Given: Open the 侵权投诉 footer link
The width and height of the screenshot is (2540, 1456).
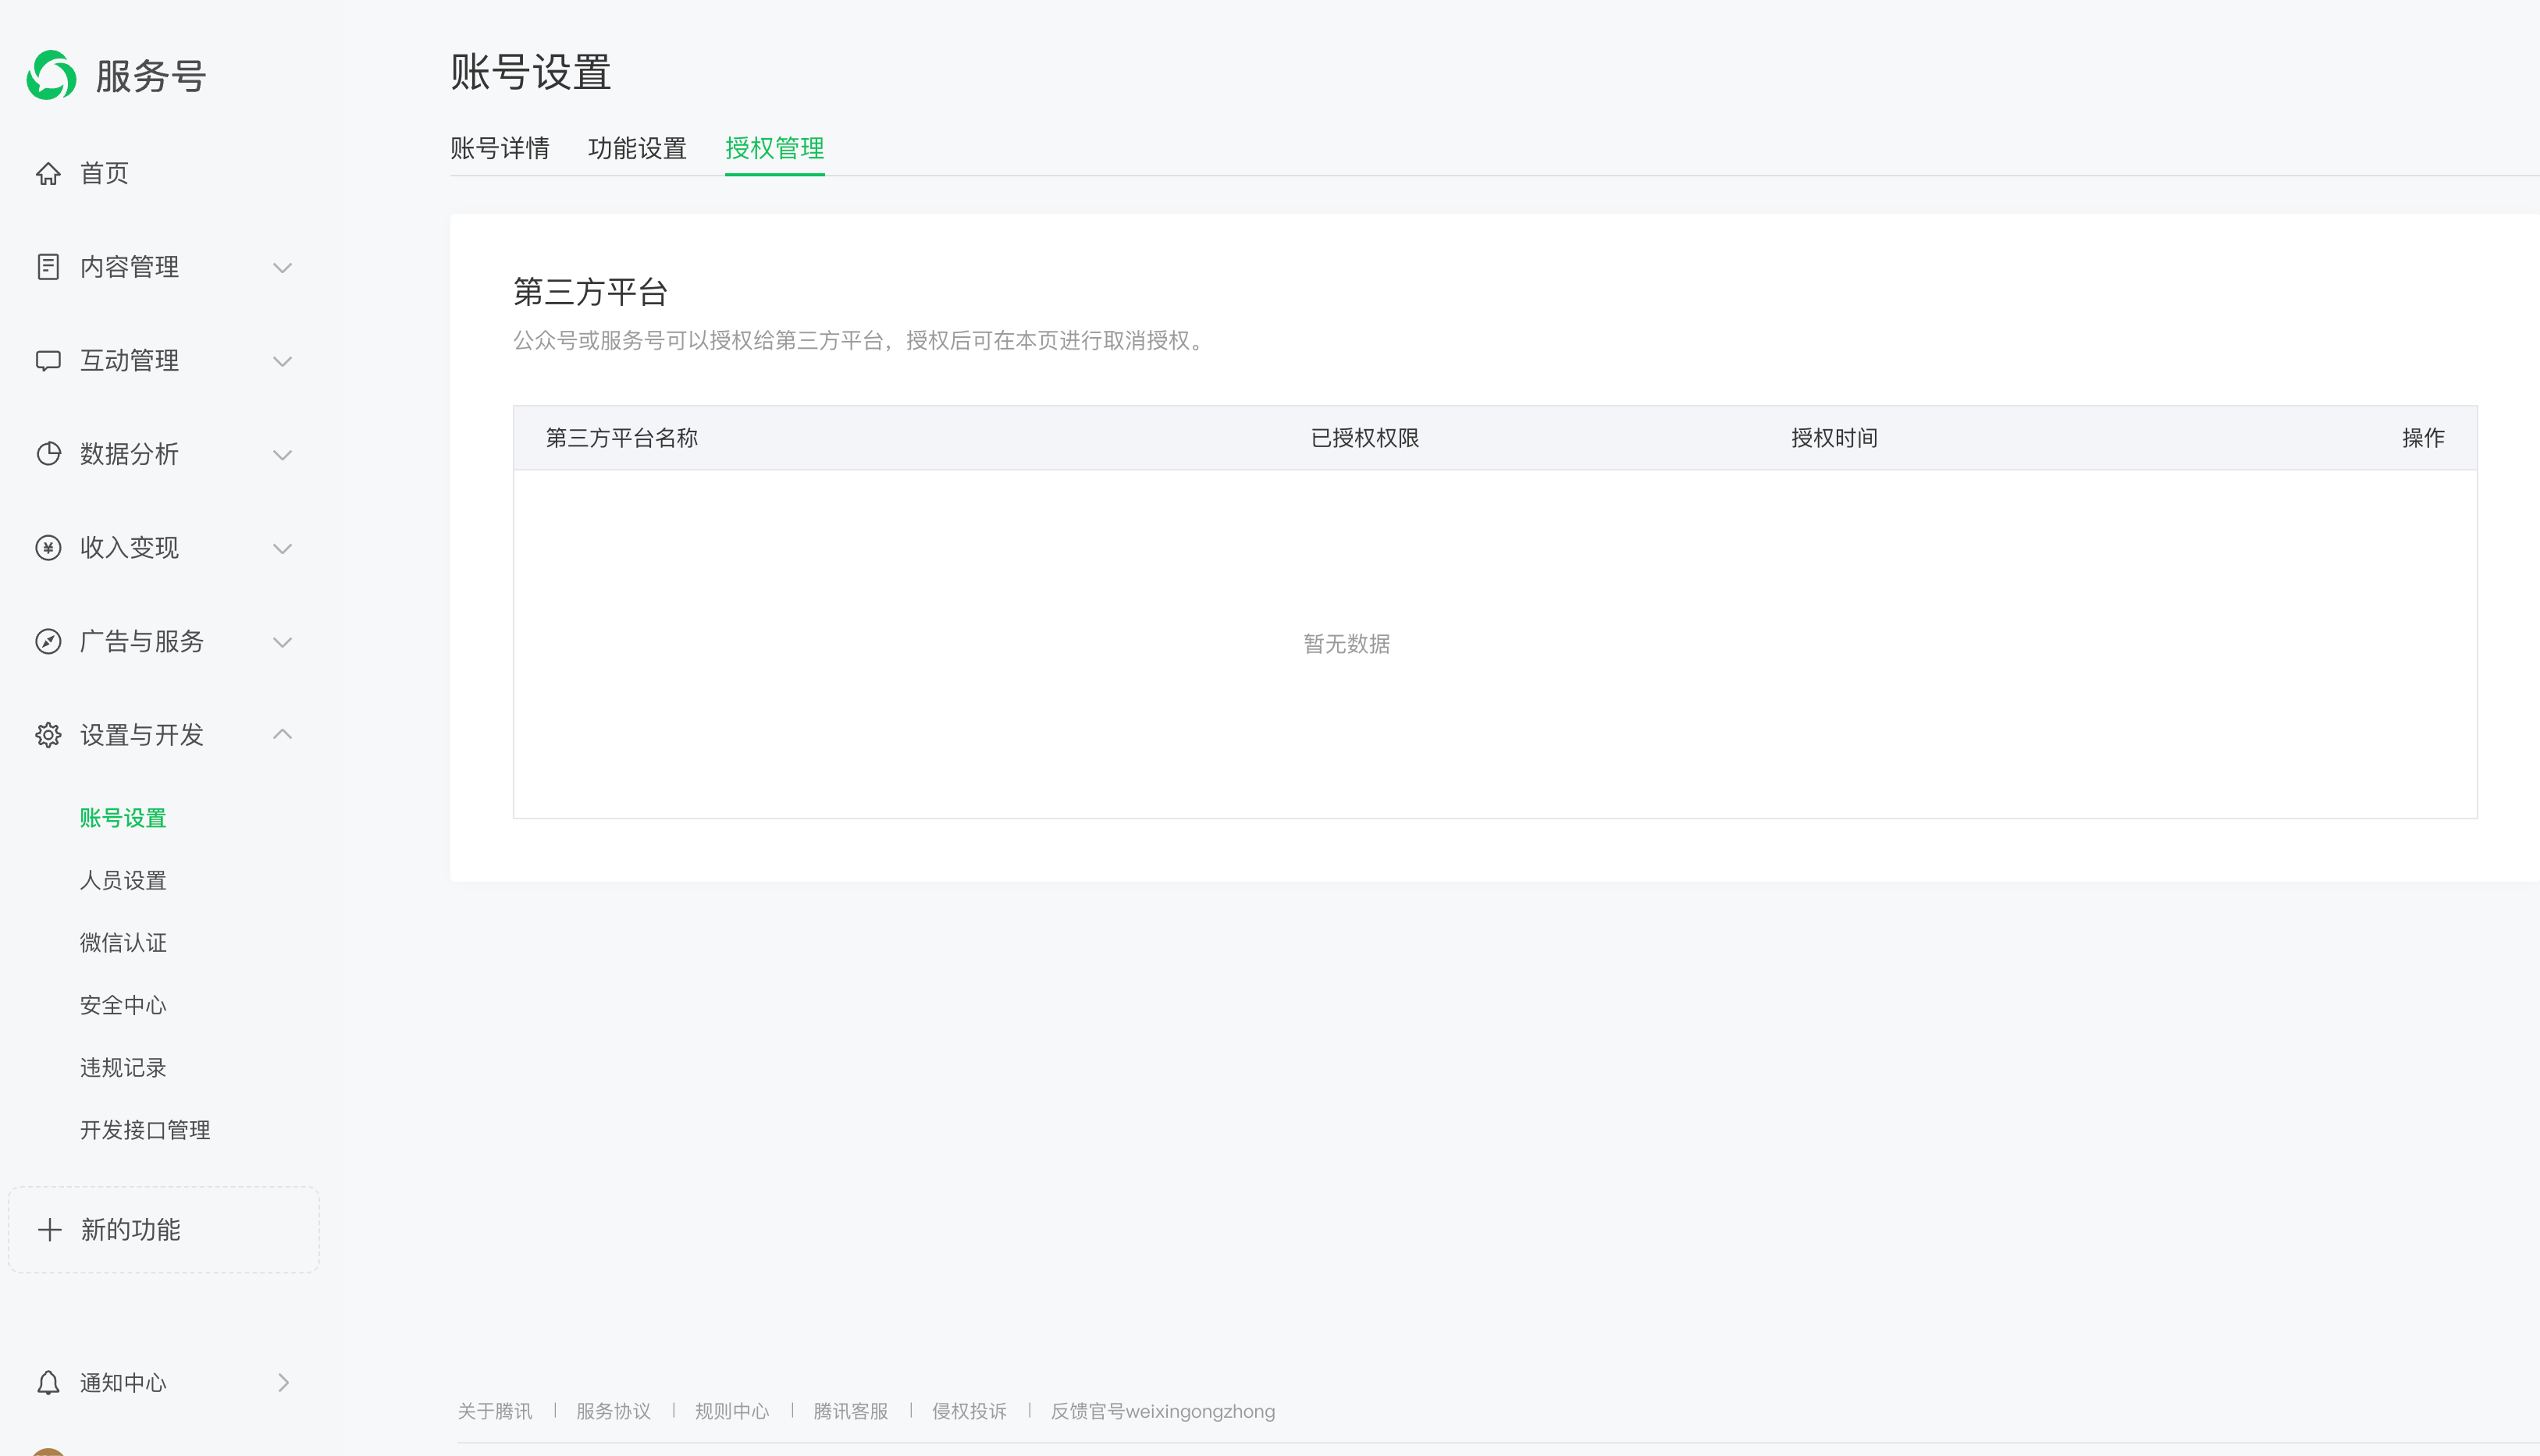Looking at the screenshot, I should coord(969,1411).
